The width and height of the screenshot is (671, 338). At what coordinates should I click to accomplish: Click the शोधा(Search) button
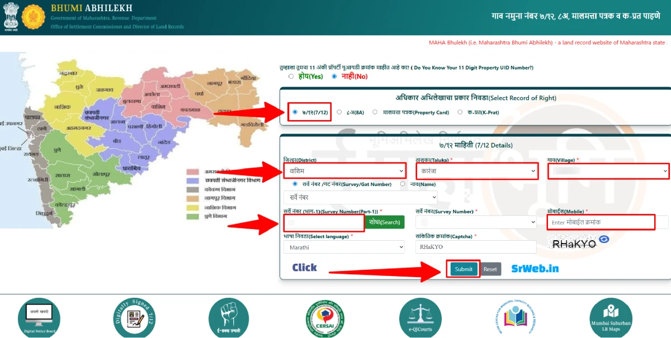386,222
